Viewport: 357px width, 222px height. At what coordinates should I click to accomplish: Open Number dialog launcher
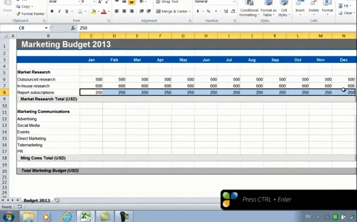pyautogui.click(x=235, y=21)
